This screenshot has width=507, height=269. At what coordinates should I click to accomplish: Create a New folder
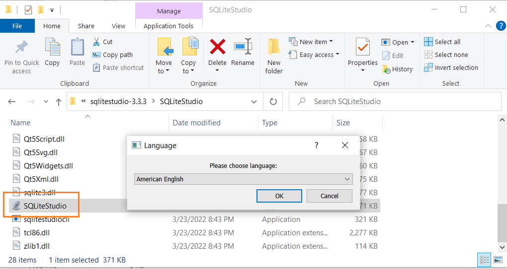(x=274, y=56)
